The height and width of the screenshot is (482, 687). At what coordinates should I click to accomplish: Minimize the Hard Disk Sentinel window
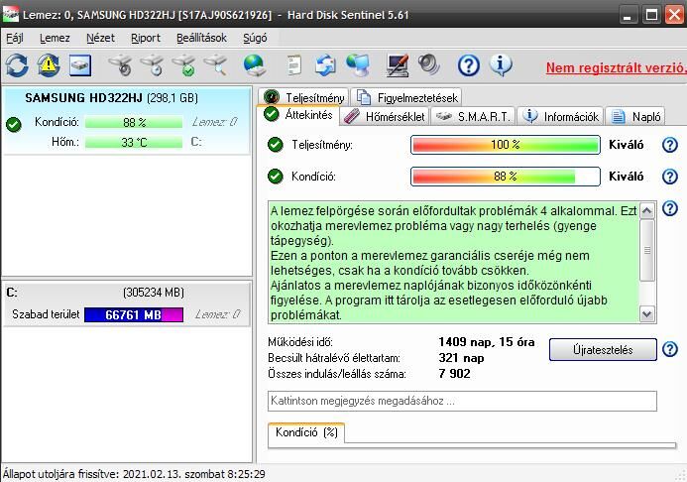click(x=628, y=15)
